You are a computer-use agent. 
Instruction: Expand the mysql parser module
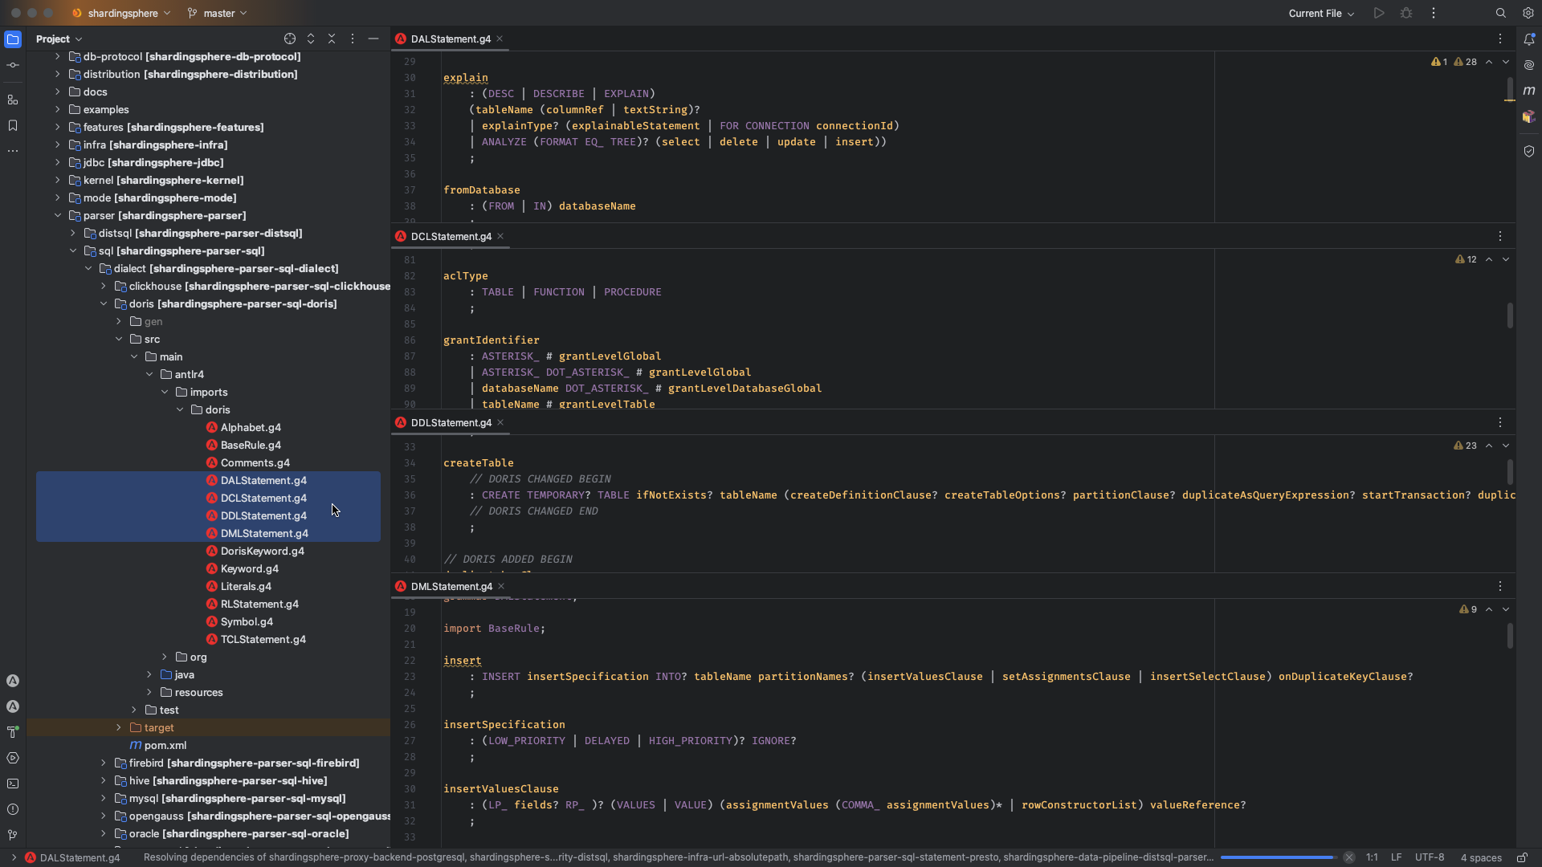click(x=104, y=798)
